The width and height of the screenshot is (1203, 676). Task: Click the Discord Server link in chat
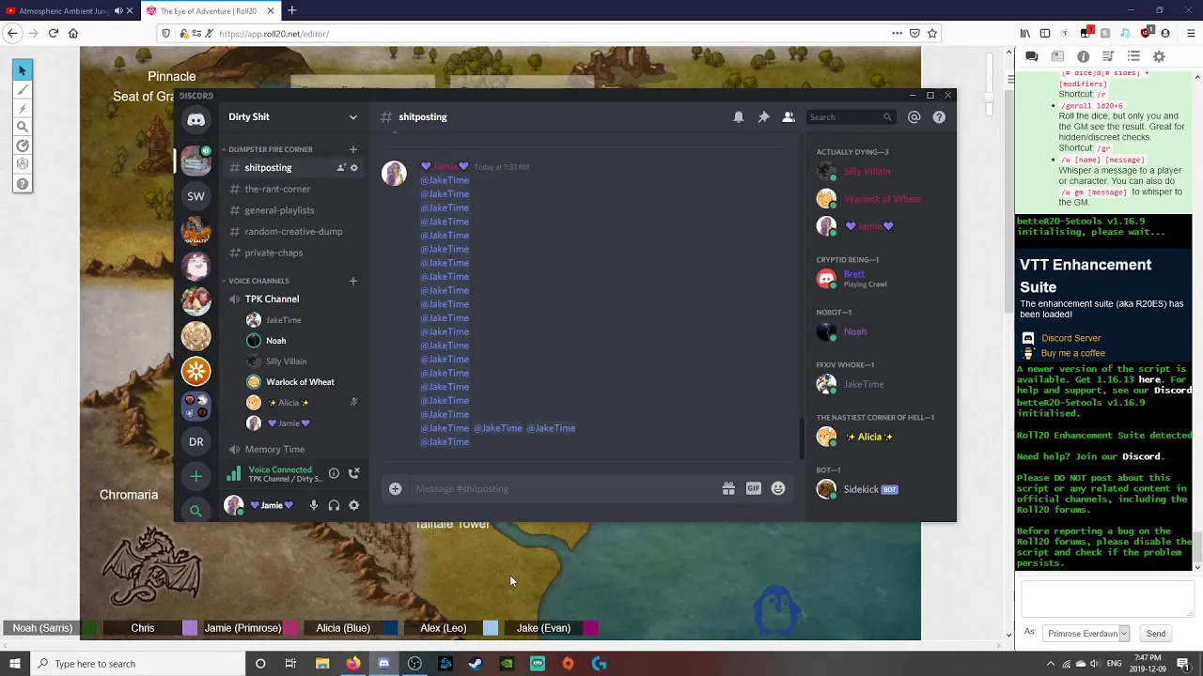(1070, 338)
